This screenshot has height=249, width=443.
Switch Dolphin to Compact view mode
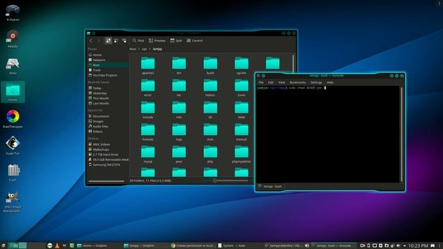[116, 41]
